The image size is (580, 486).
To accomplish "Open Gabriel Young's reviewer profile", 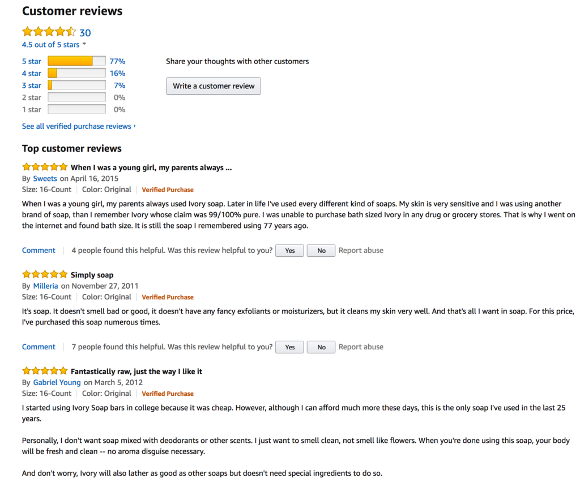I will tap(57, 382).
